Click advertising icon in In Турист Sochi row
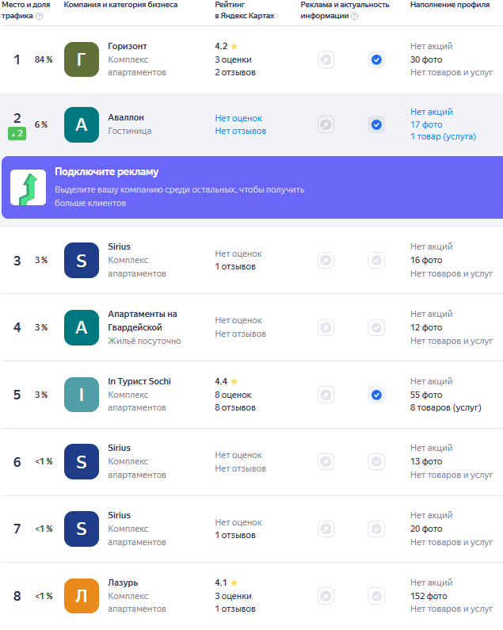The image size is (503, 630). tap(326, 395)
